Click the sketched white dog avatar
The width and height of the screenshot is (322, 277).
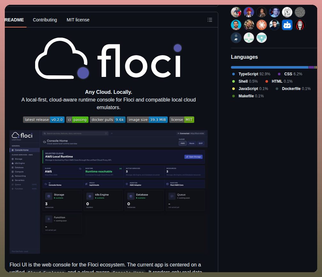(287, 12)
